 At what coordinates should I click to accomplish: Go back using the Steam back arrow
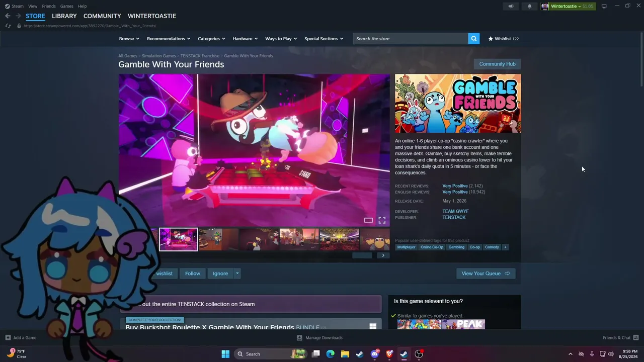pyautogui.click(x=8, y=16)
